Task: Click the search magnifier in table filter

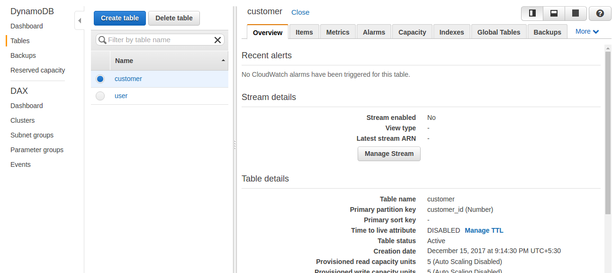Action: (102, 40)
